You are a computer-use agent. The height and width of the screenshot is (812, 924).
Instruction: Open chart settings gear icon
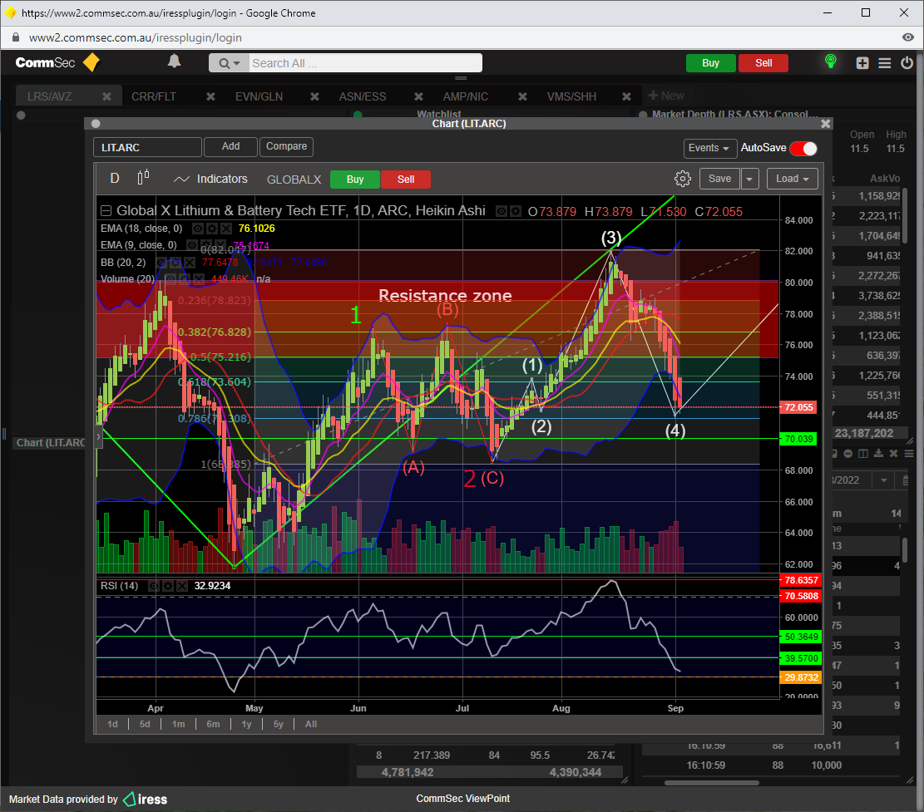[x=682, y=179]
